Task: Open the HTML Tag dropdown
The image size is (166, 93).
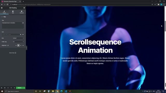Action: [18, 42]
